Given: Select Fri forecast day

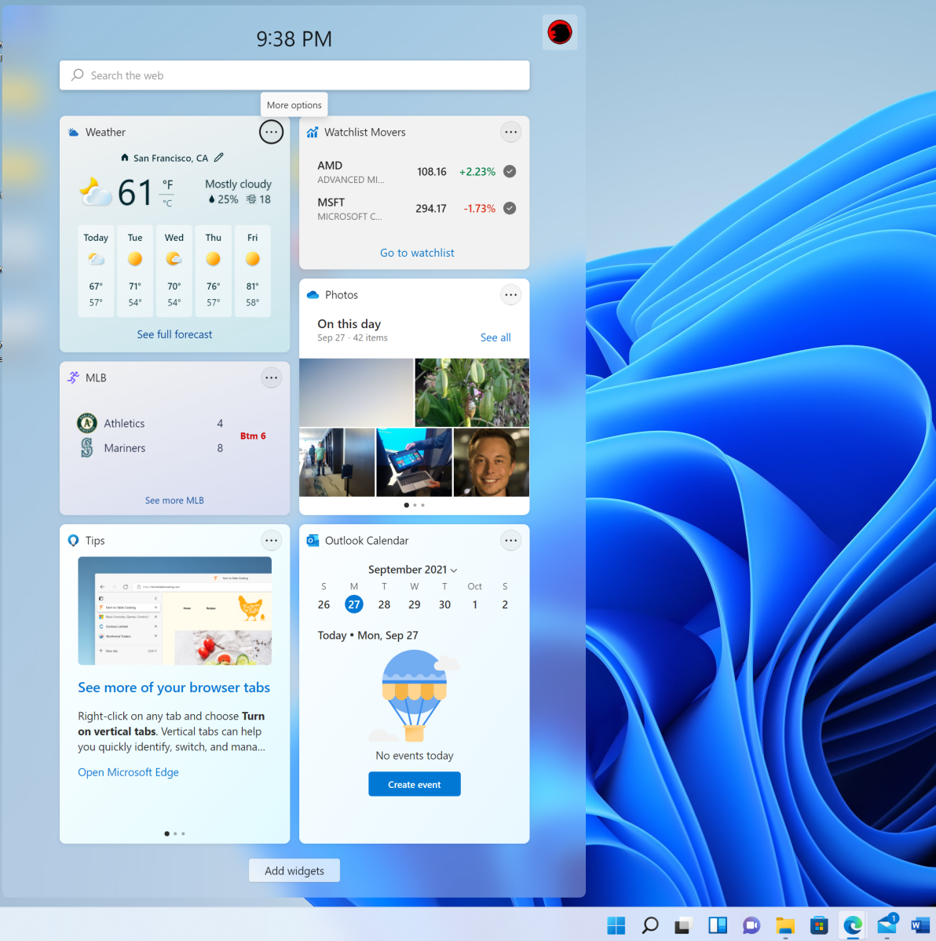Looking at the screenshot, I should 253,271.
